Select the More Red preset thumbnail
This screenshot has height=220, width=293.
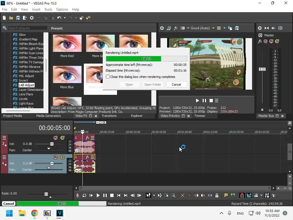67,44
